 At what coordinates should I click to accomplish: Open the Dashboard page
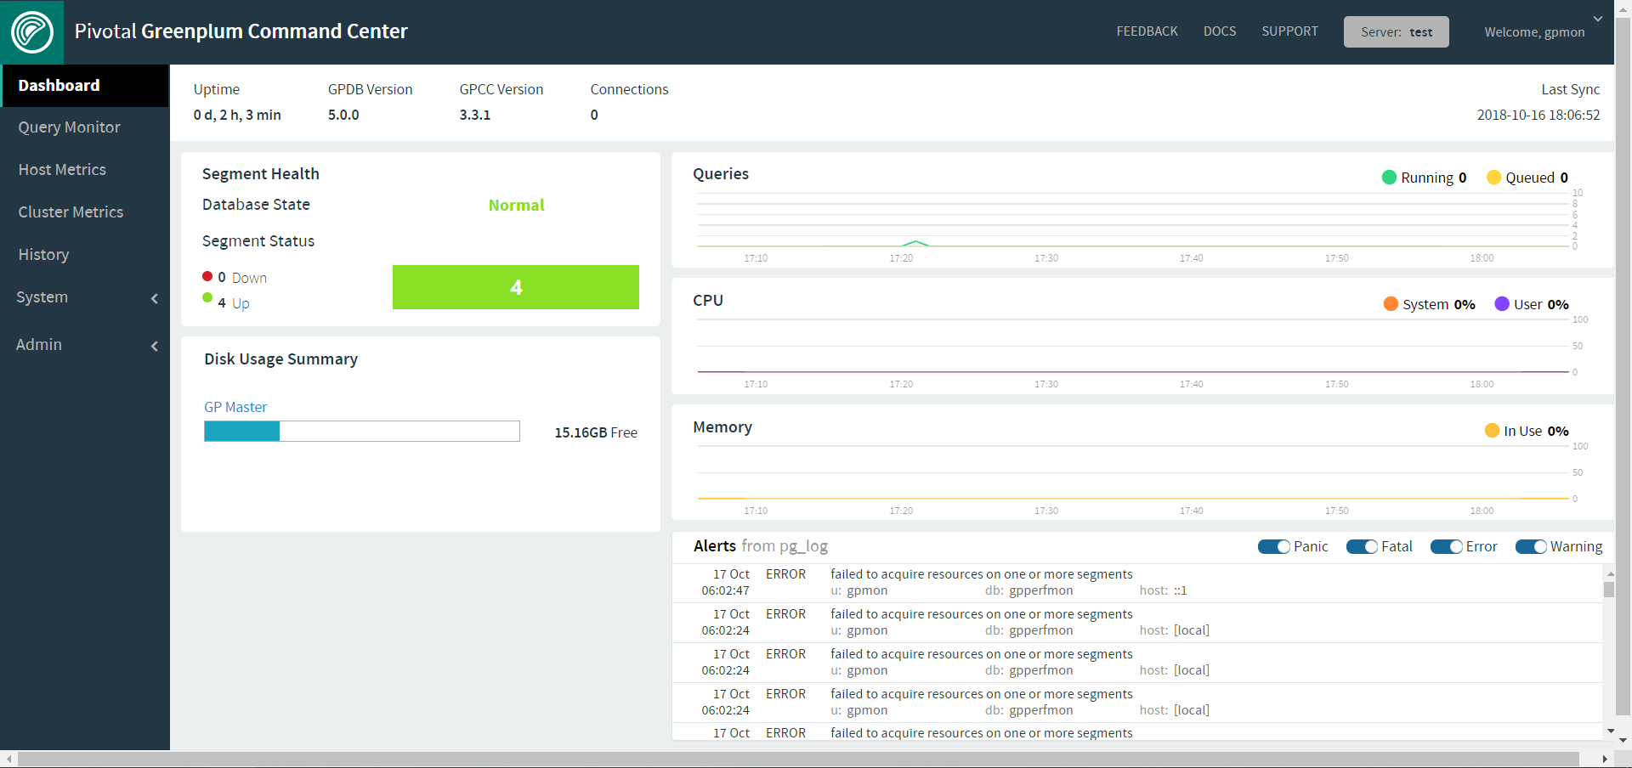coord(85,86)
